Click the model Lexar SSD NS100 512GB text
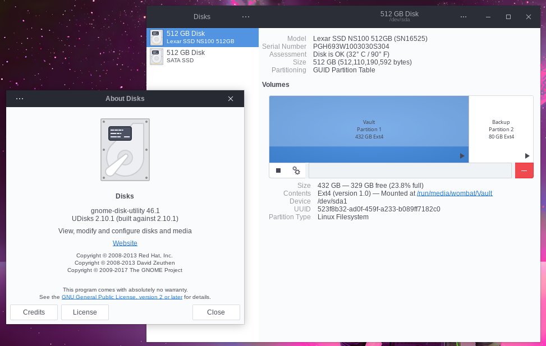The image size is (546, 346). point(370,39)
